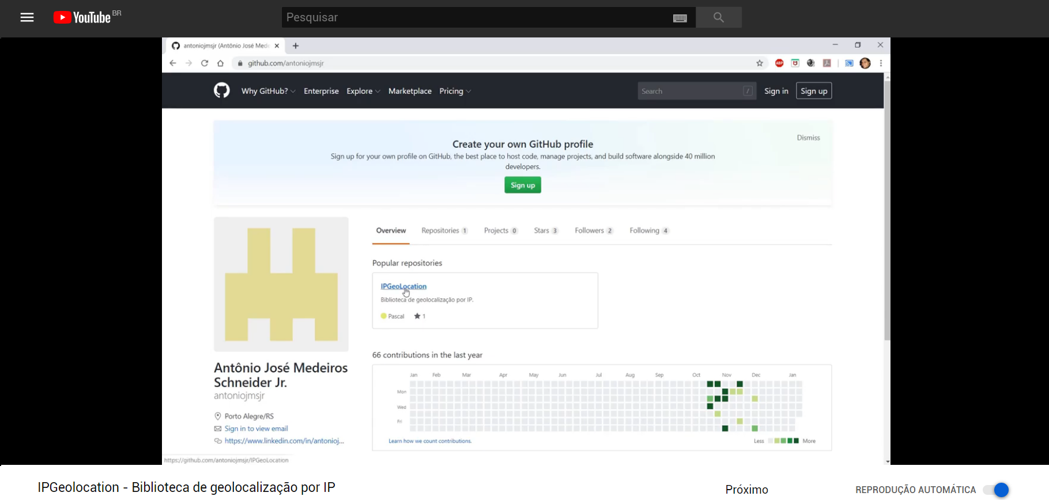Viewport: 1049px width, 500px height.
Task: Click the browser home icon
Action: pos(220,63)
